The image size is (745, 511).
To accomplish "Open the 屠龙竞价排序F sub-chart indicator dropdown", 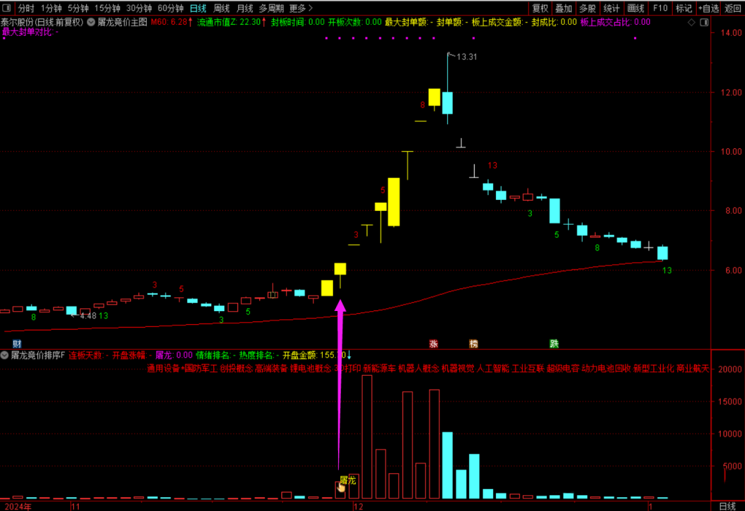I will (6, 356).
